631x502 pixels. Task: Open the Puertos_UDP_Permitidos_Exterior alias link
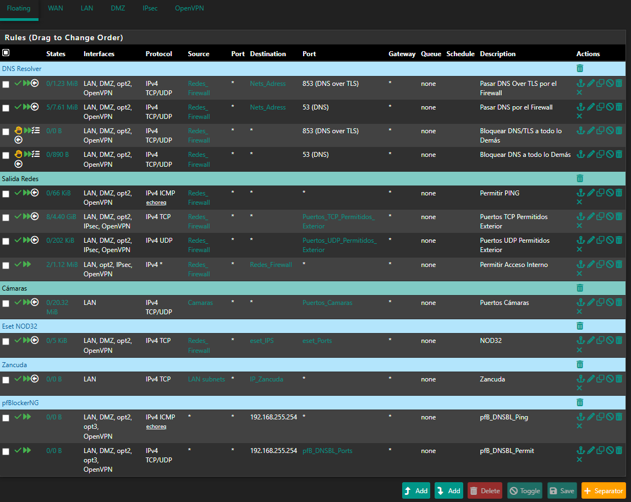pyautogui.click(x=339, y=245)
